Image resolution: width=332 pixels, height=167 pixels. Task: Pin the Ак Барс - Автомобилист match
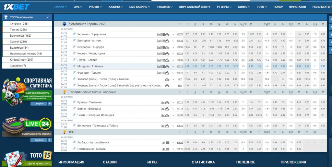[74, 142]
